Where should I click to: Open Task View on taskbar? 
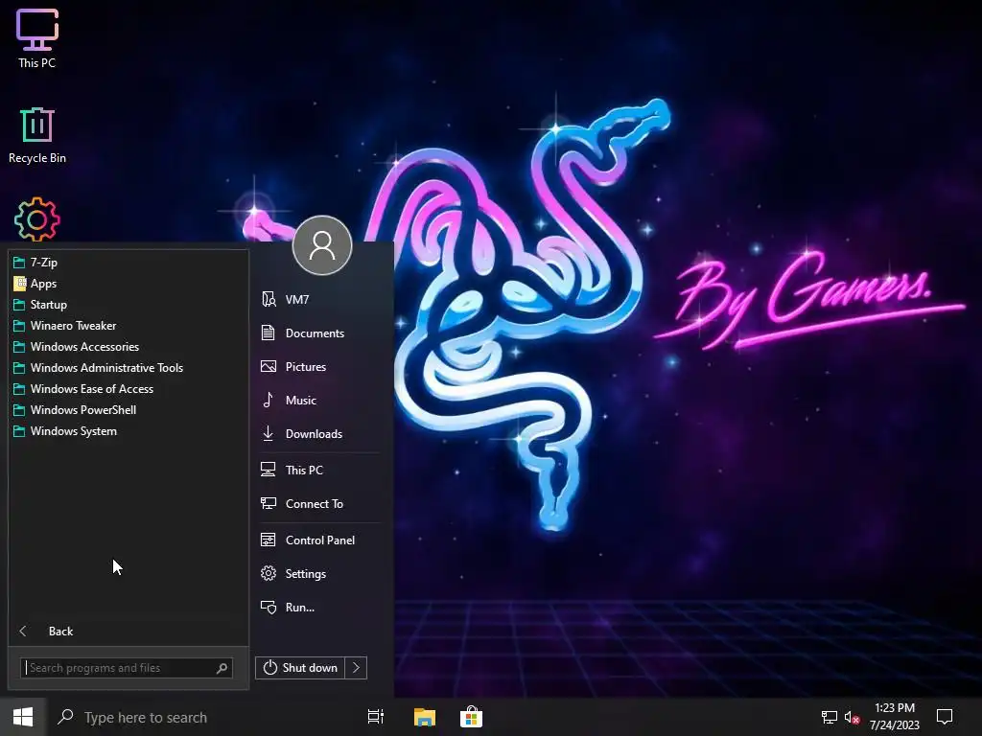376,717
